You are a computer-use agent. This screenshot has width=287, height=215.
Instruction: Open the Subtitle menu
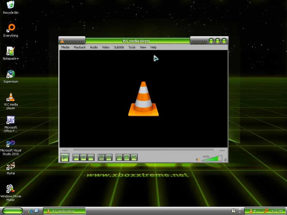pos(119,47)
